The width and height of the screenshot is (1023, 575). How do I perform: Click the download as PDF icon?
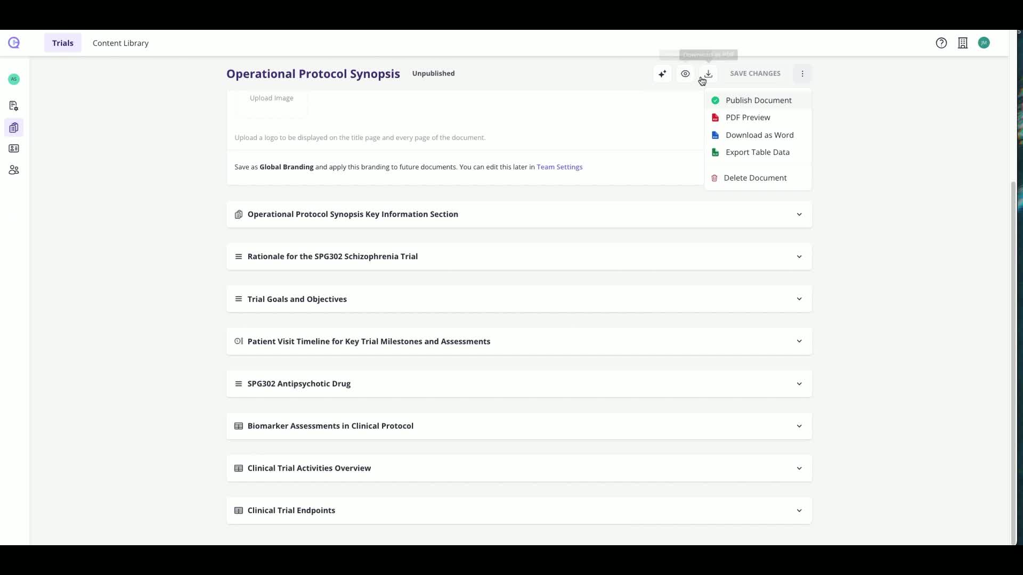709,74
